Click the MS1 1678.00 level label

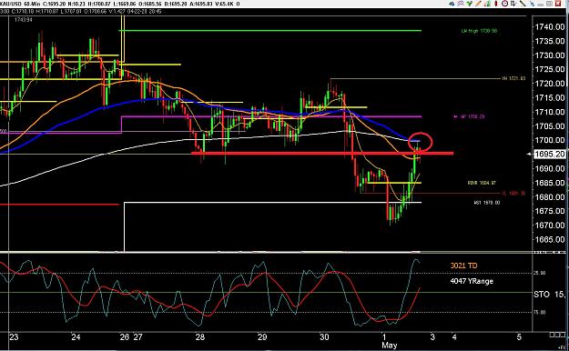pyautogui.click(x=487, y=203)
